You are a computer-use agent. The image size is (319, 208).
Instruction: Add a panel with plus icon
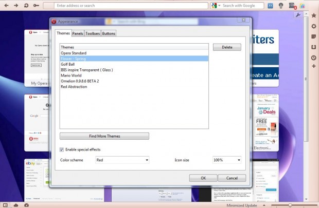coord(314,66)
